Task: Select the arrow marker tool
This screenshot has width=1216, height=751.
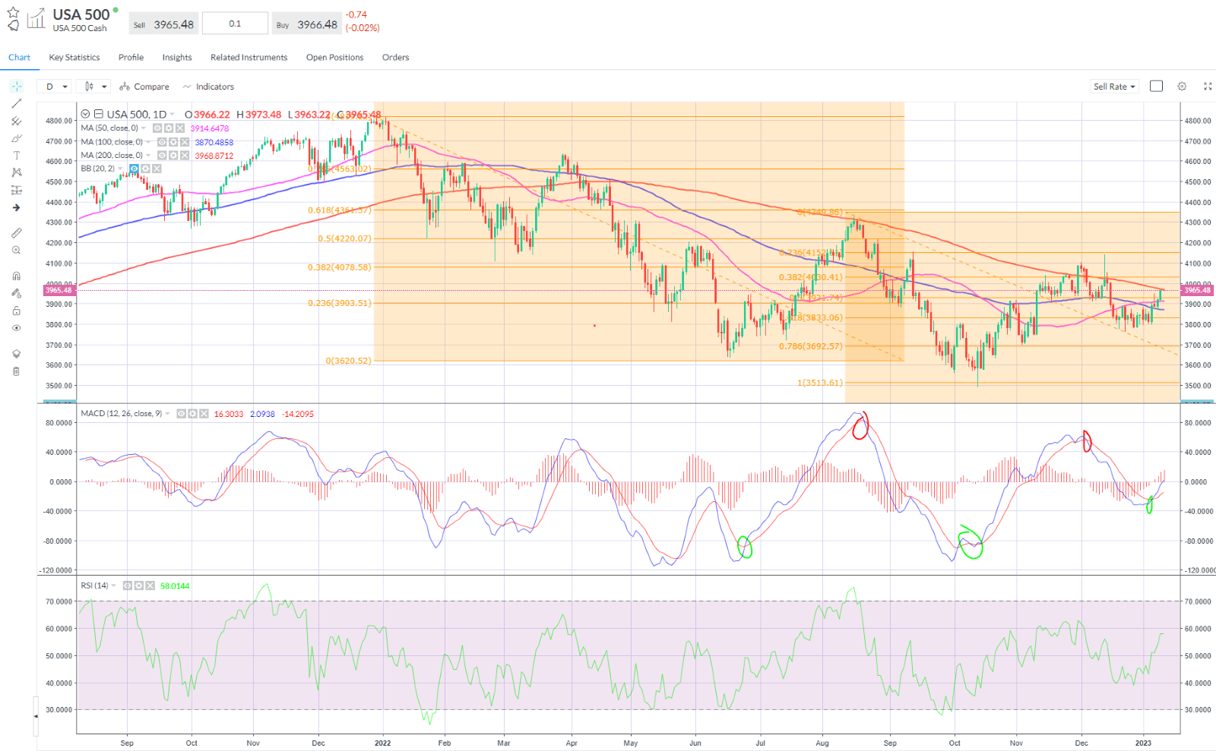Action: tap(16, 208)
